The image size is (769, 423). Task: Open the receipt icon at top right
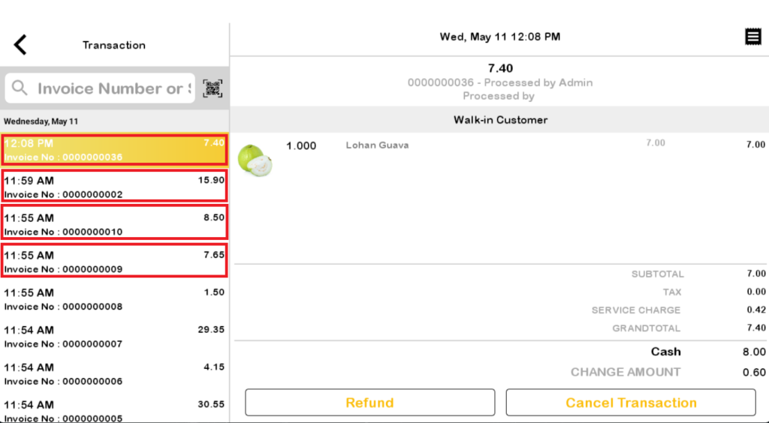pyautogui.click(x=753, y=37)
